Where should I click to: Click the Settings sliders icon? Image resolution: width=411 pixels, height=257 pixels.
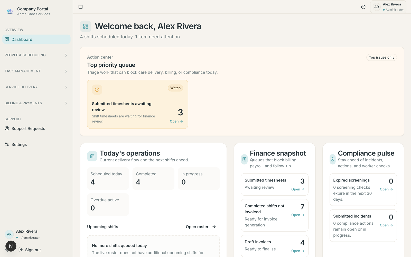[7, 144]
